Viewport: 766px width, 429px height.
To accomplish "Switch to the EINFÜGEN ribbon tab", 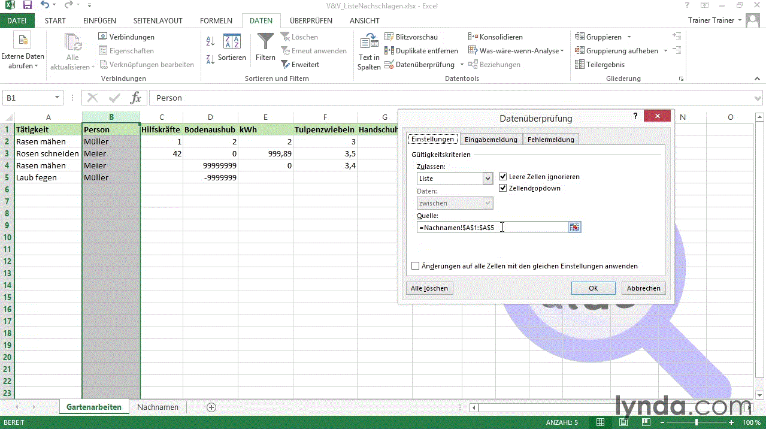I will pos(99,20).
